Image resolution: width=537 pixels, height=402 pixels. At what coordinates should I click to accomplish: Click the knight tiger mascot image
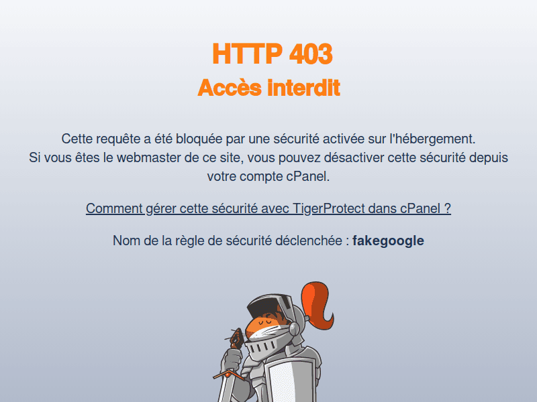pyautogui.click(x=274, y=342)
